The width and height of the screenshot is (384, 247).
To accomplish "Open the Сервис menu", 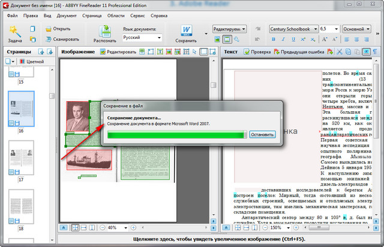I will (x=137, y=16).
